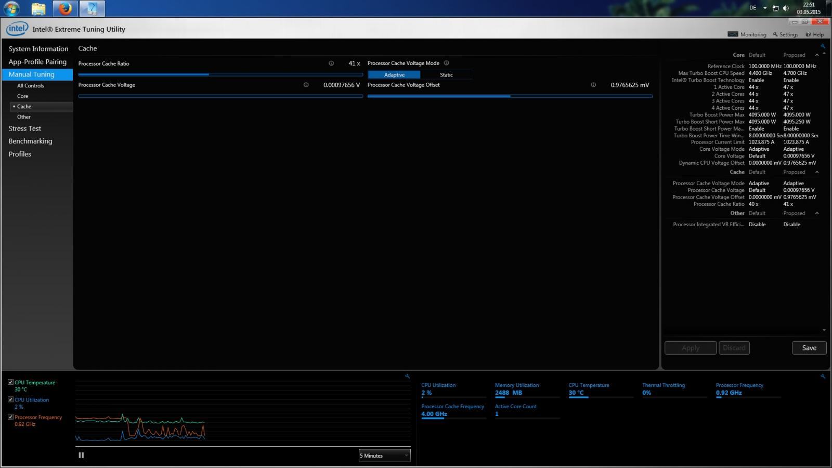Click the 0.00097656 V cache voltage value
Viewport: 832px width, 468px height.
pos(342,85)
